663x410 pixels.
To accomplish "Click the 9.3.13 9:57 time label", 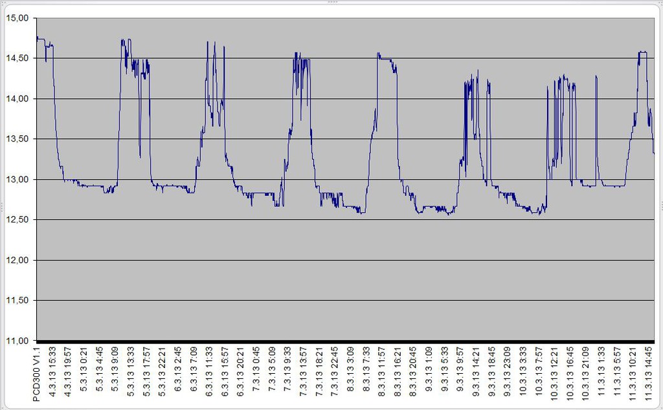I will pos(460,369).
